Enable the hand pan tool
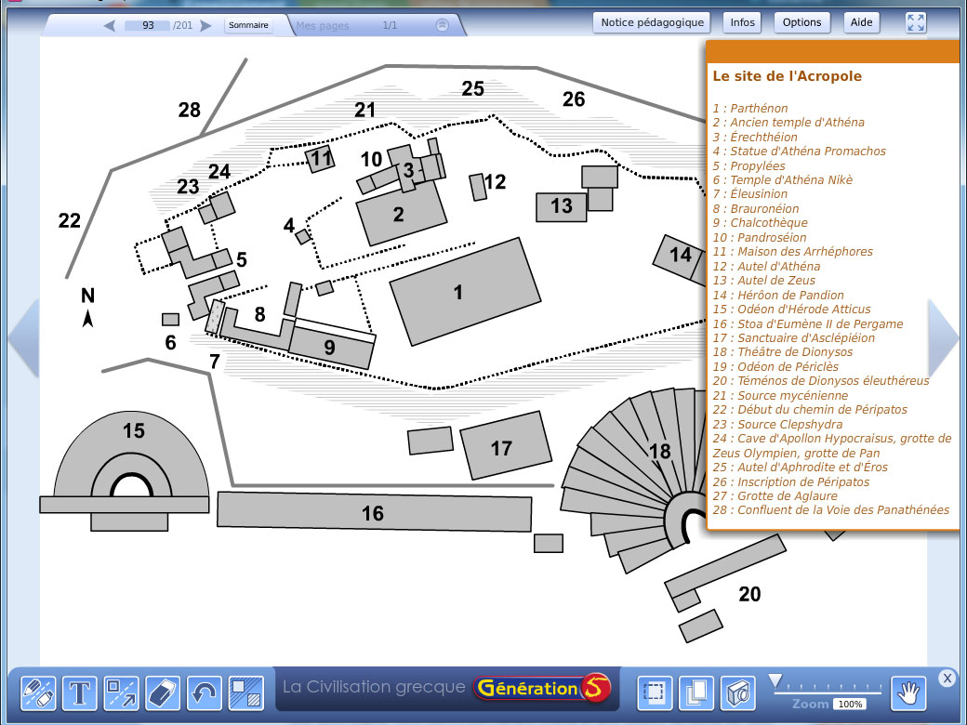Image resolution: width=967 pixels, height=725 pixels. (x=907, y=692)
